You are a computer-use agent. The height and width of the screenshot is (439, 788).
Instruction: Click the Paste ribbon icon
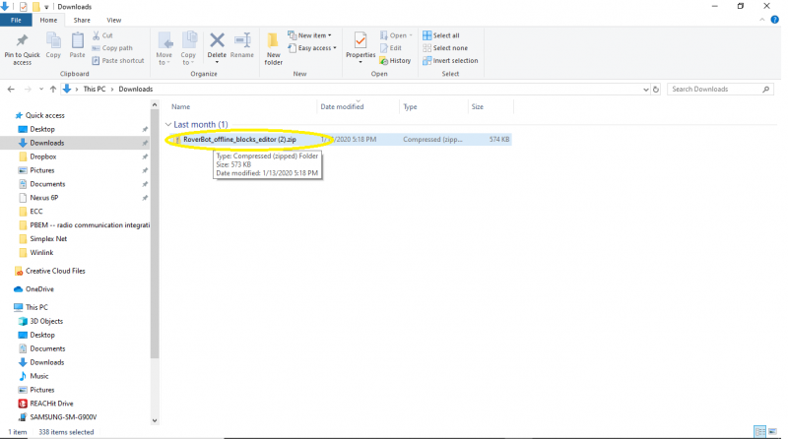tap(78, 40)
